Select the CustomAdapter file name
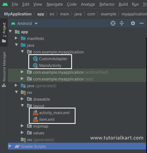Image resolution: width=147 pixels, height=153 pixels. pos(53,59)
